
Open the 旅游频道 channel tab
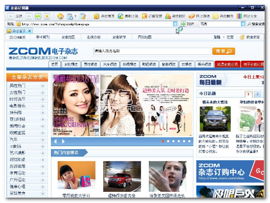click(169, 64)
